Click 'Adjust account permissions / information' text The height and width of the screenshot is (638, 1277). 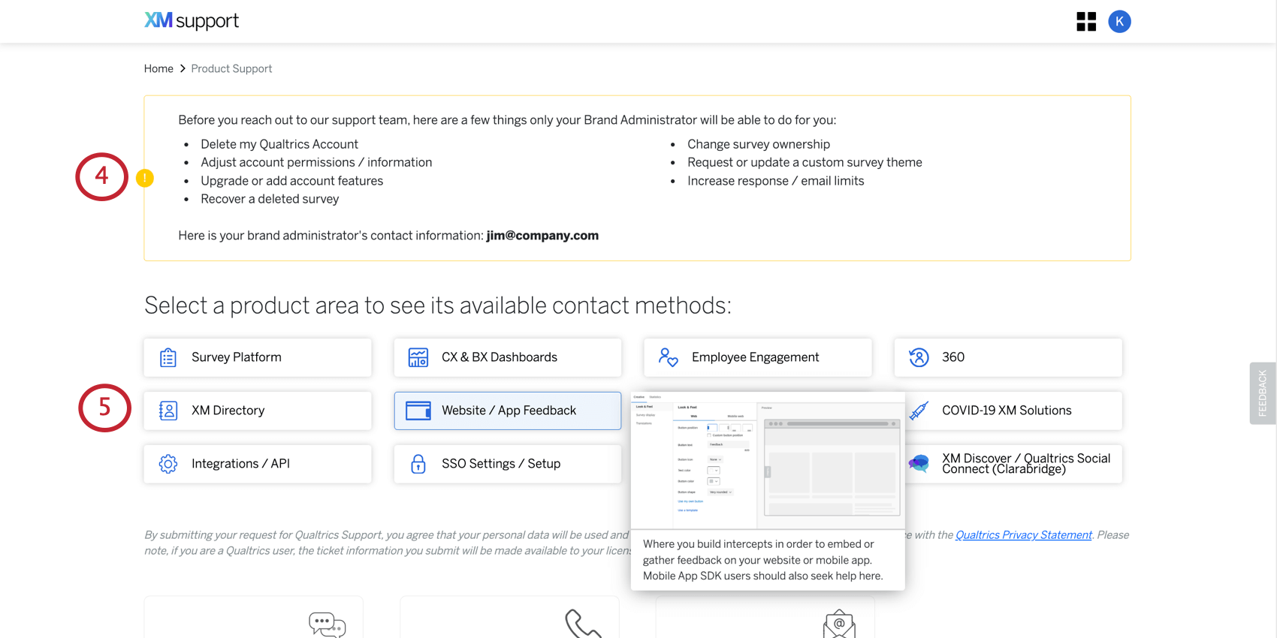[x=316, y=162]
